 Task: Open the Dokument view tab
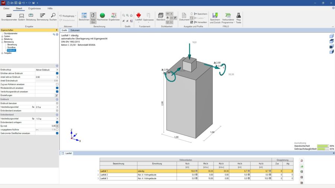pos(75,30)
